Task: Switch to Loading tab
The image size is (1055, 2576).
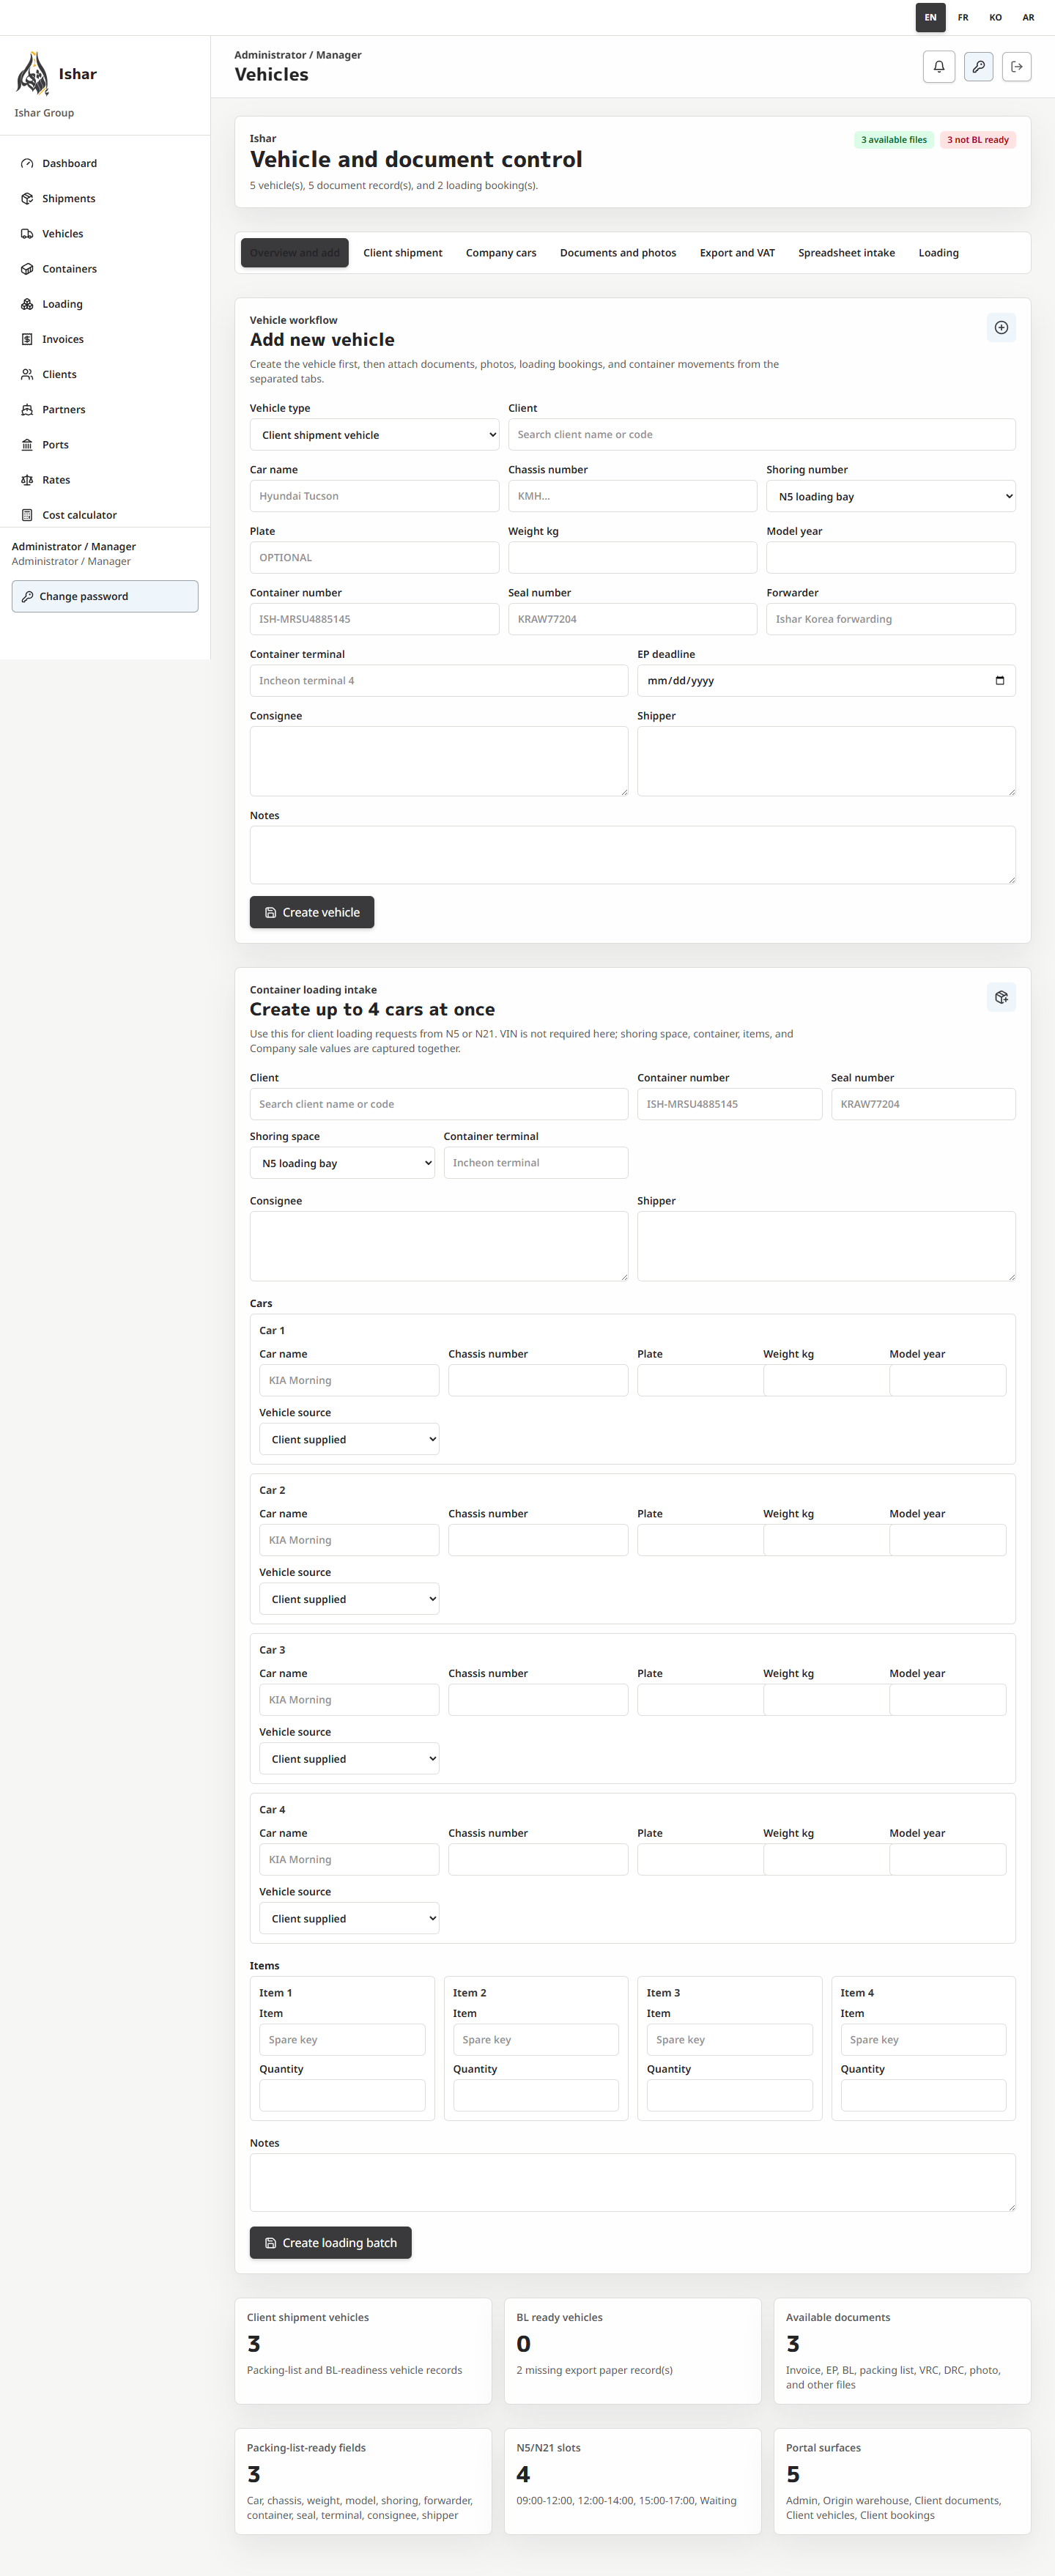Action: [938, 253]
